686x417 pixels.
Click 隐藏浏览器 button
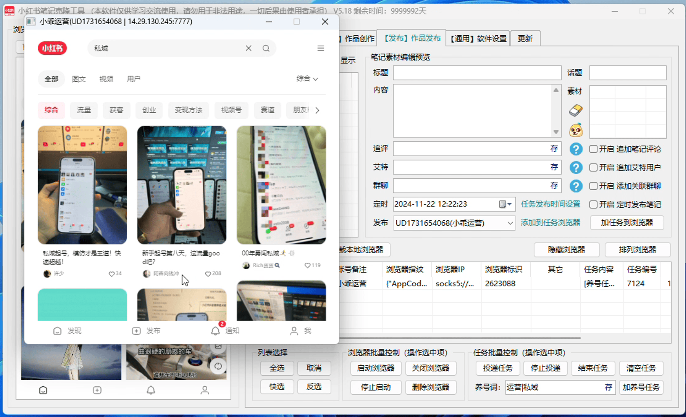pos(566,250)
